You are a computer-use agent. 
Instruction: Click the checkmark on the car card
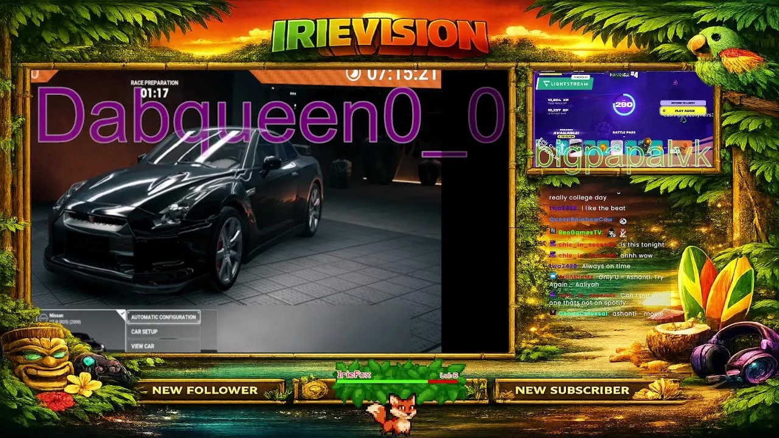pyautogui.click(x=121, y=315)
